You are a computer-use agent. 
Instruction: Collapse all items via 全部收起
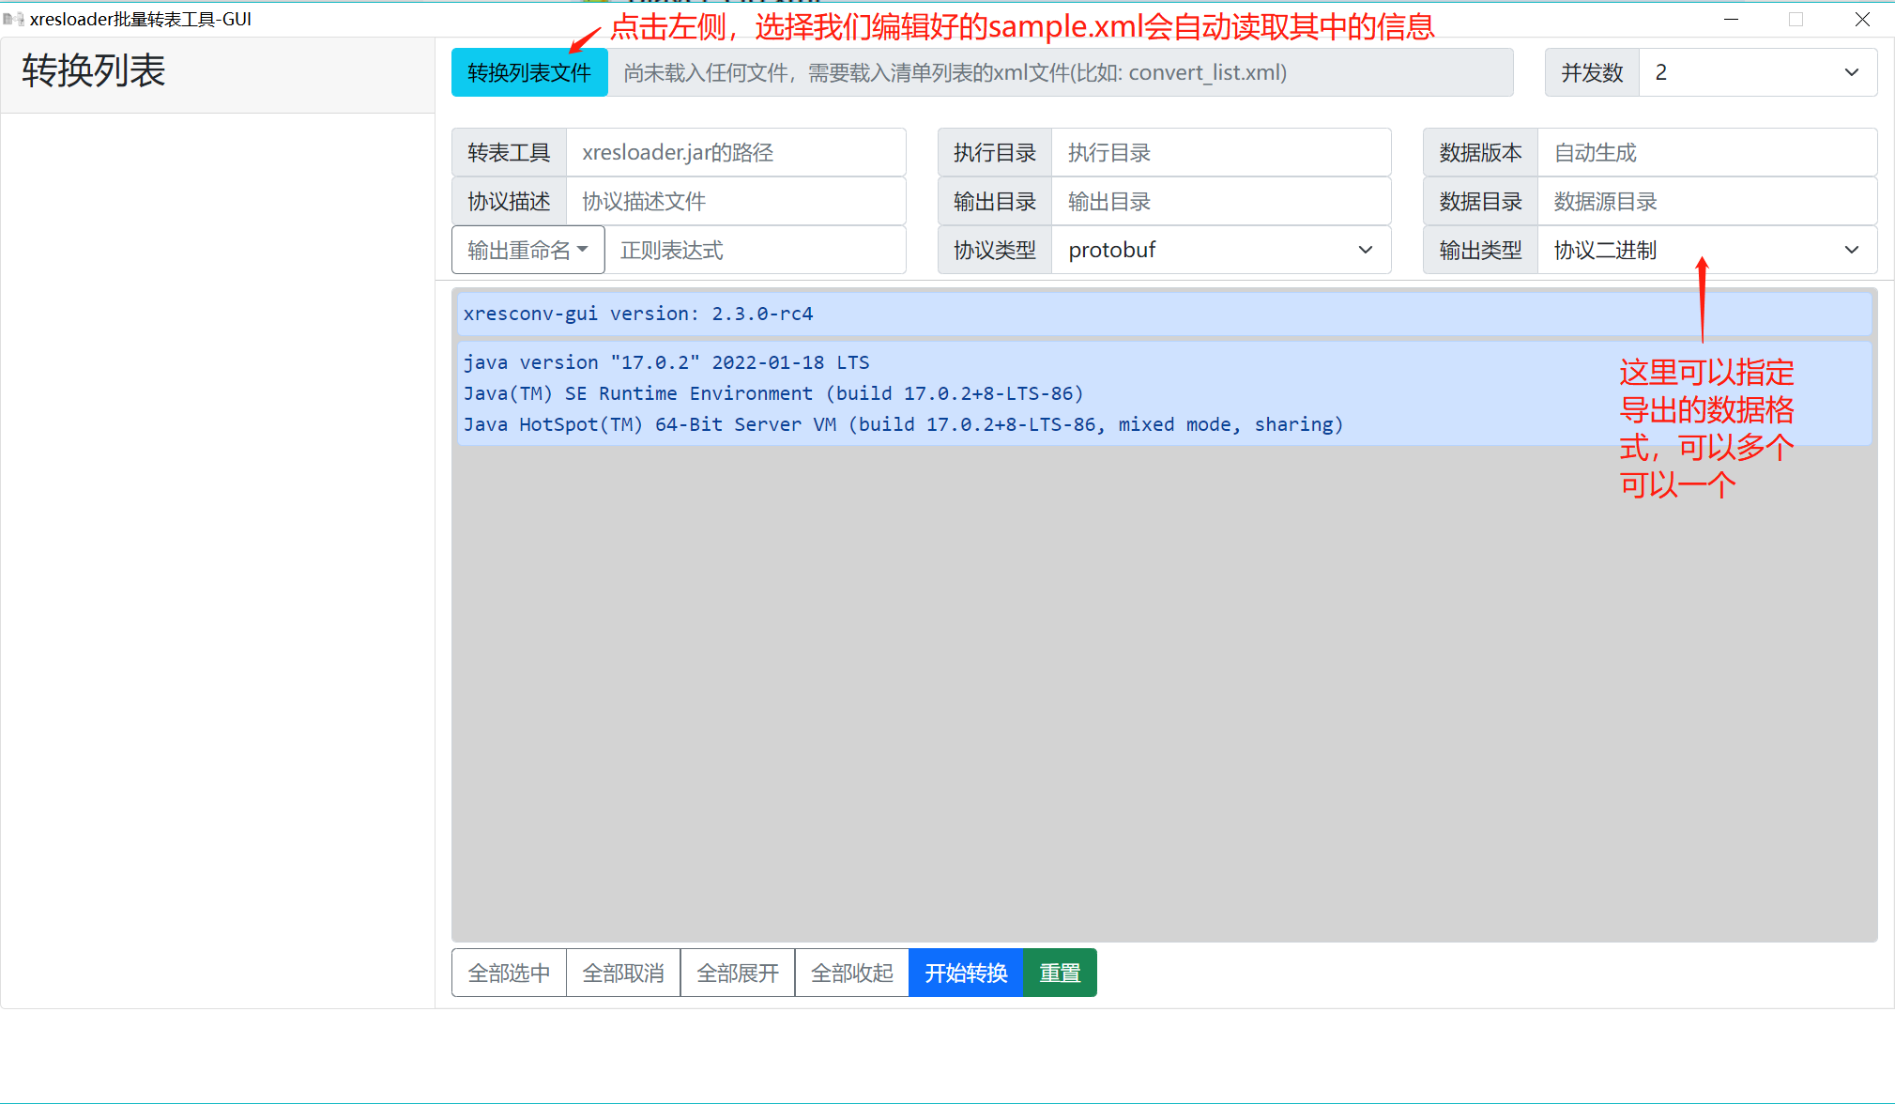(850, 973)
